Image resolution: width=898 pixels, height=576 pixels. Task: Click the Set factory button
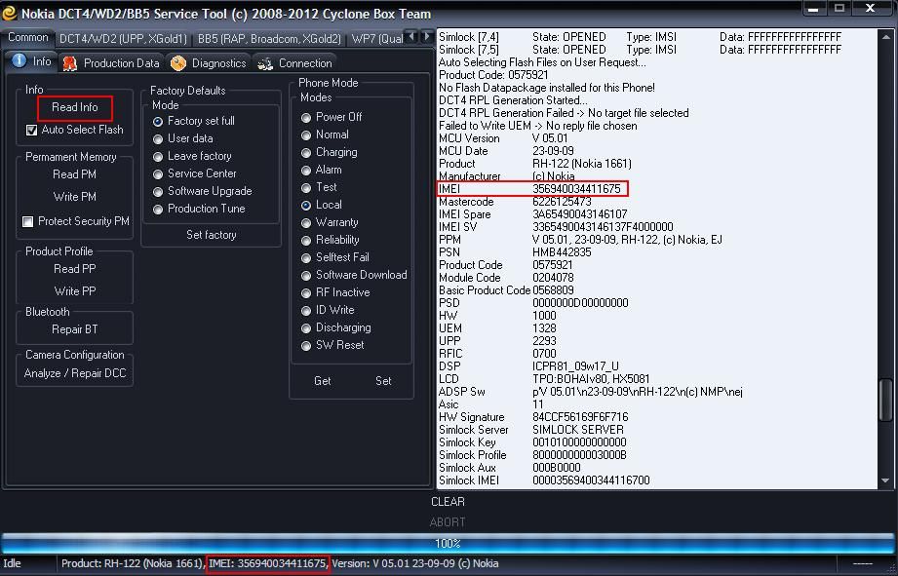[211, 235]
